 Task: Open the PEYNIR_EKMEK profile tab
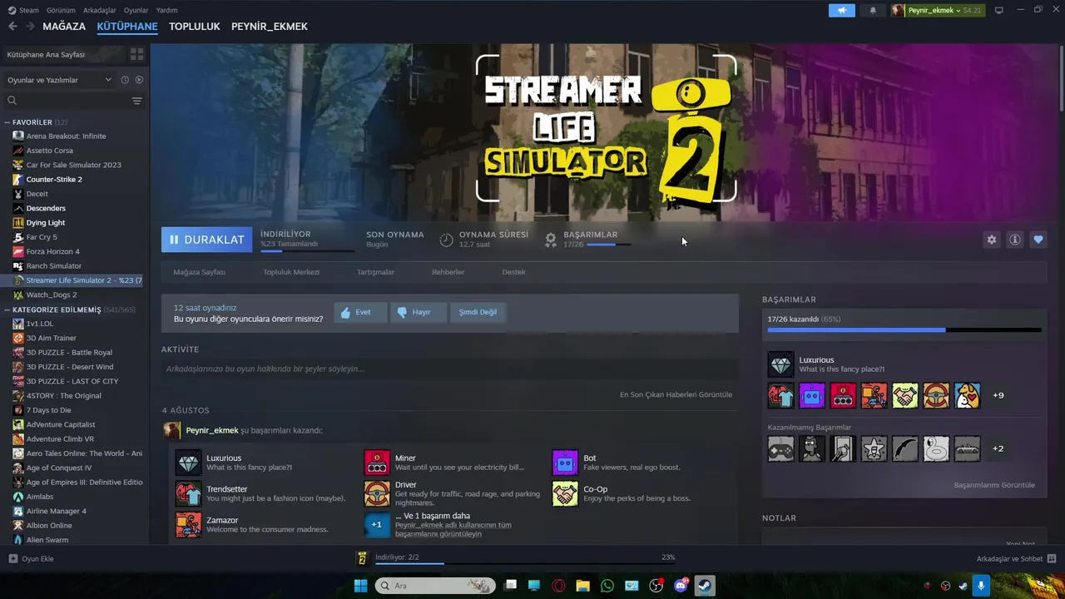point(270,26)
